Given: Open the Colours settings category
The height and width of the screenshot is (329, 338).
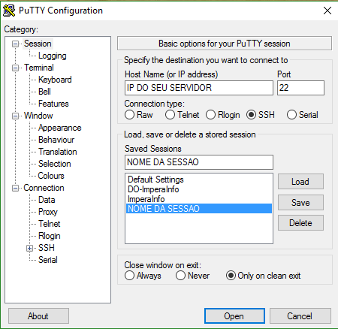Looking at the screenshot, I should (51, 176).
